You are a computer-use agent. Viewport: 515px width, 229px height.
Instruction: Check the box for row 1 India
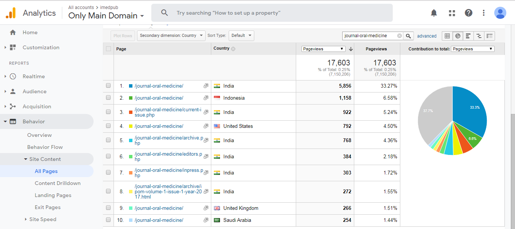click(108, 86)
